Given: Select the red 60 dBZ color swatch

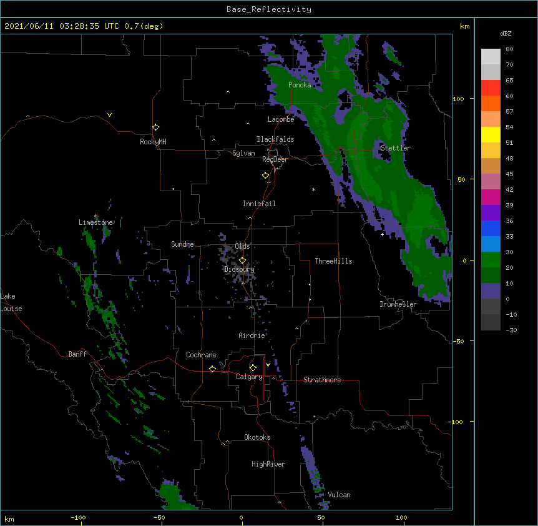Looking at the screenshot, I should pos(491,88).
